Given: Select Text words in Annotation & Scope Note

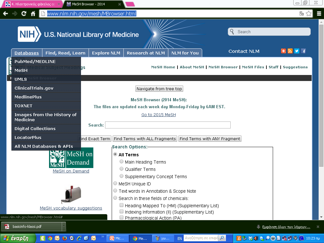Looking at the screenshot, I should pyautogui.click(x=115, y=190).
